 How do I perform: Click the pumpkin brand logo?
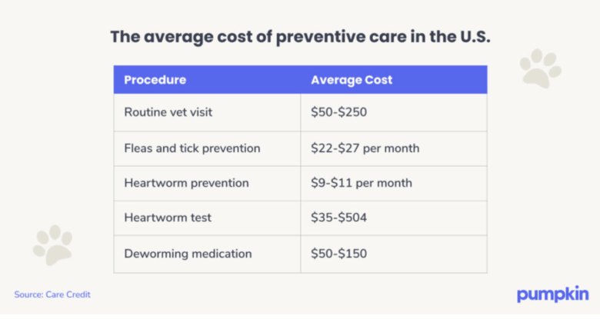553,294
